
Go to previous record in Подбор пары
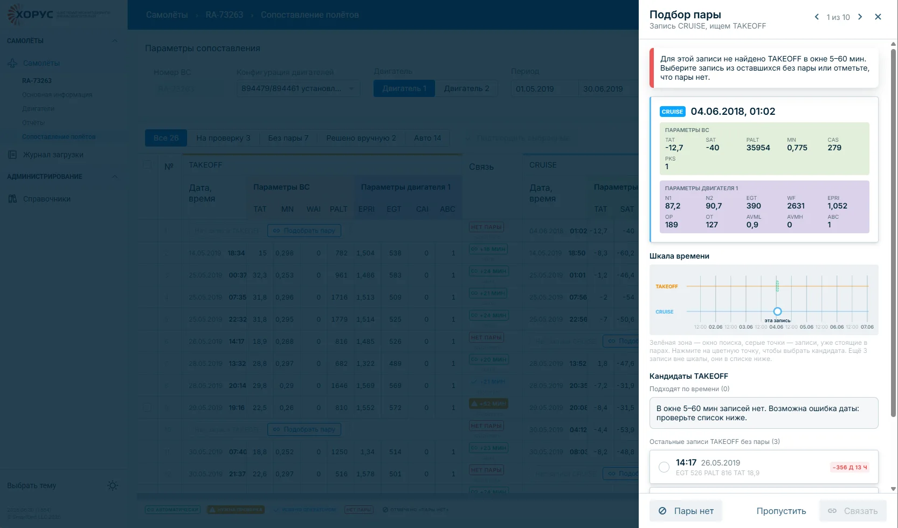point(817,17)
